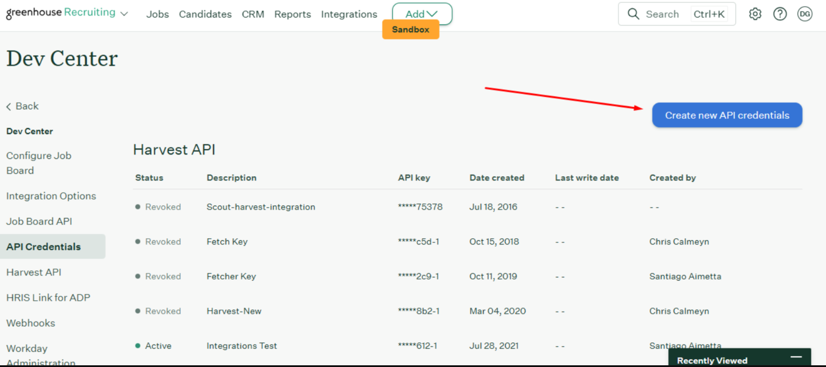Click the Description column header
Image resolution: width=826 pixels, height=367 pixels.
[x=232, y=177]
